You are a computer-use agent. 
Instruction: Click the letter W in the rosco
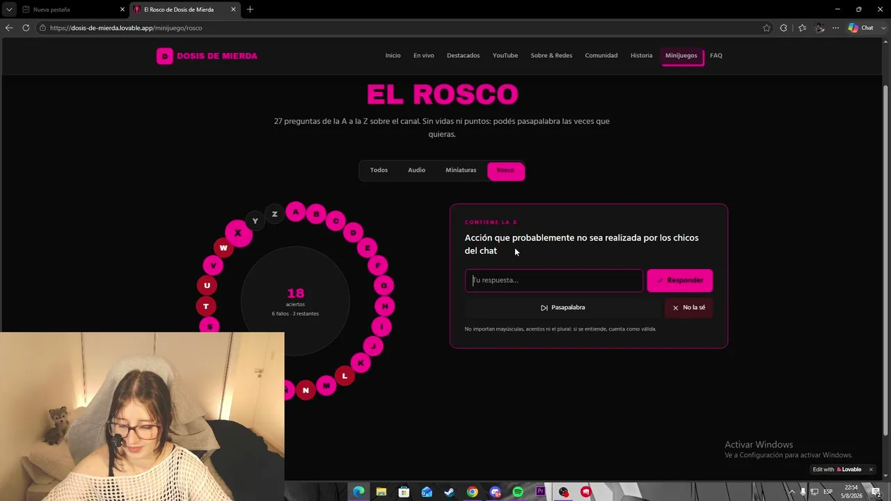pos(223,248)
